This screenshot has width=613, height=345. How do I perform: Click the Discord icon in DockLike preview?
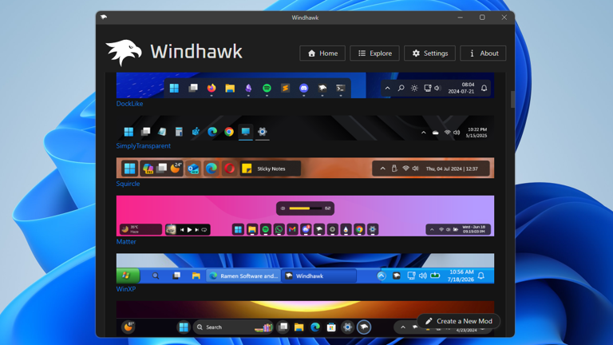click(303, 88)
